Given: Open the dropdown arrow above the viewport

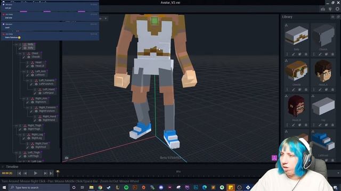Looking at the screenshot, I should click(105, 19).
